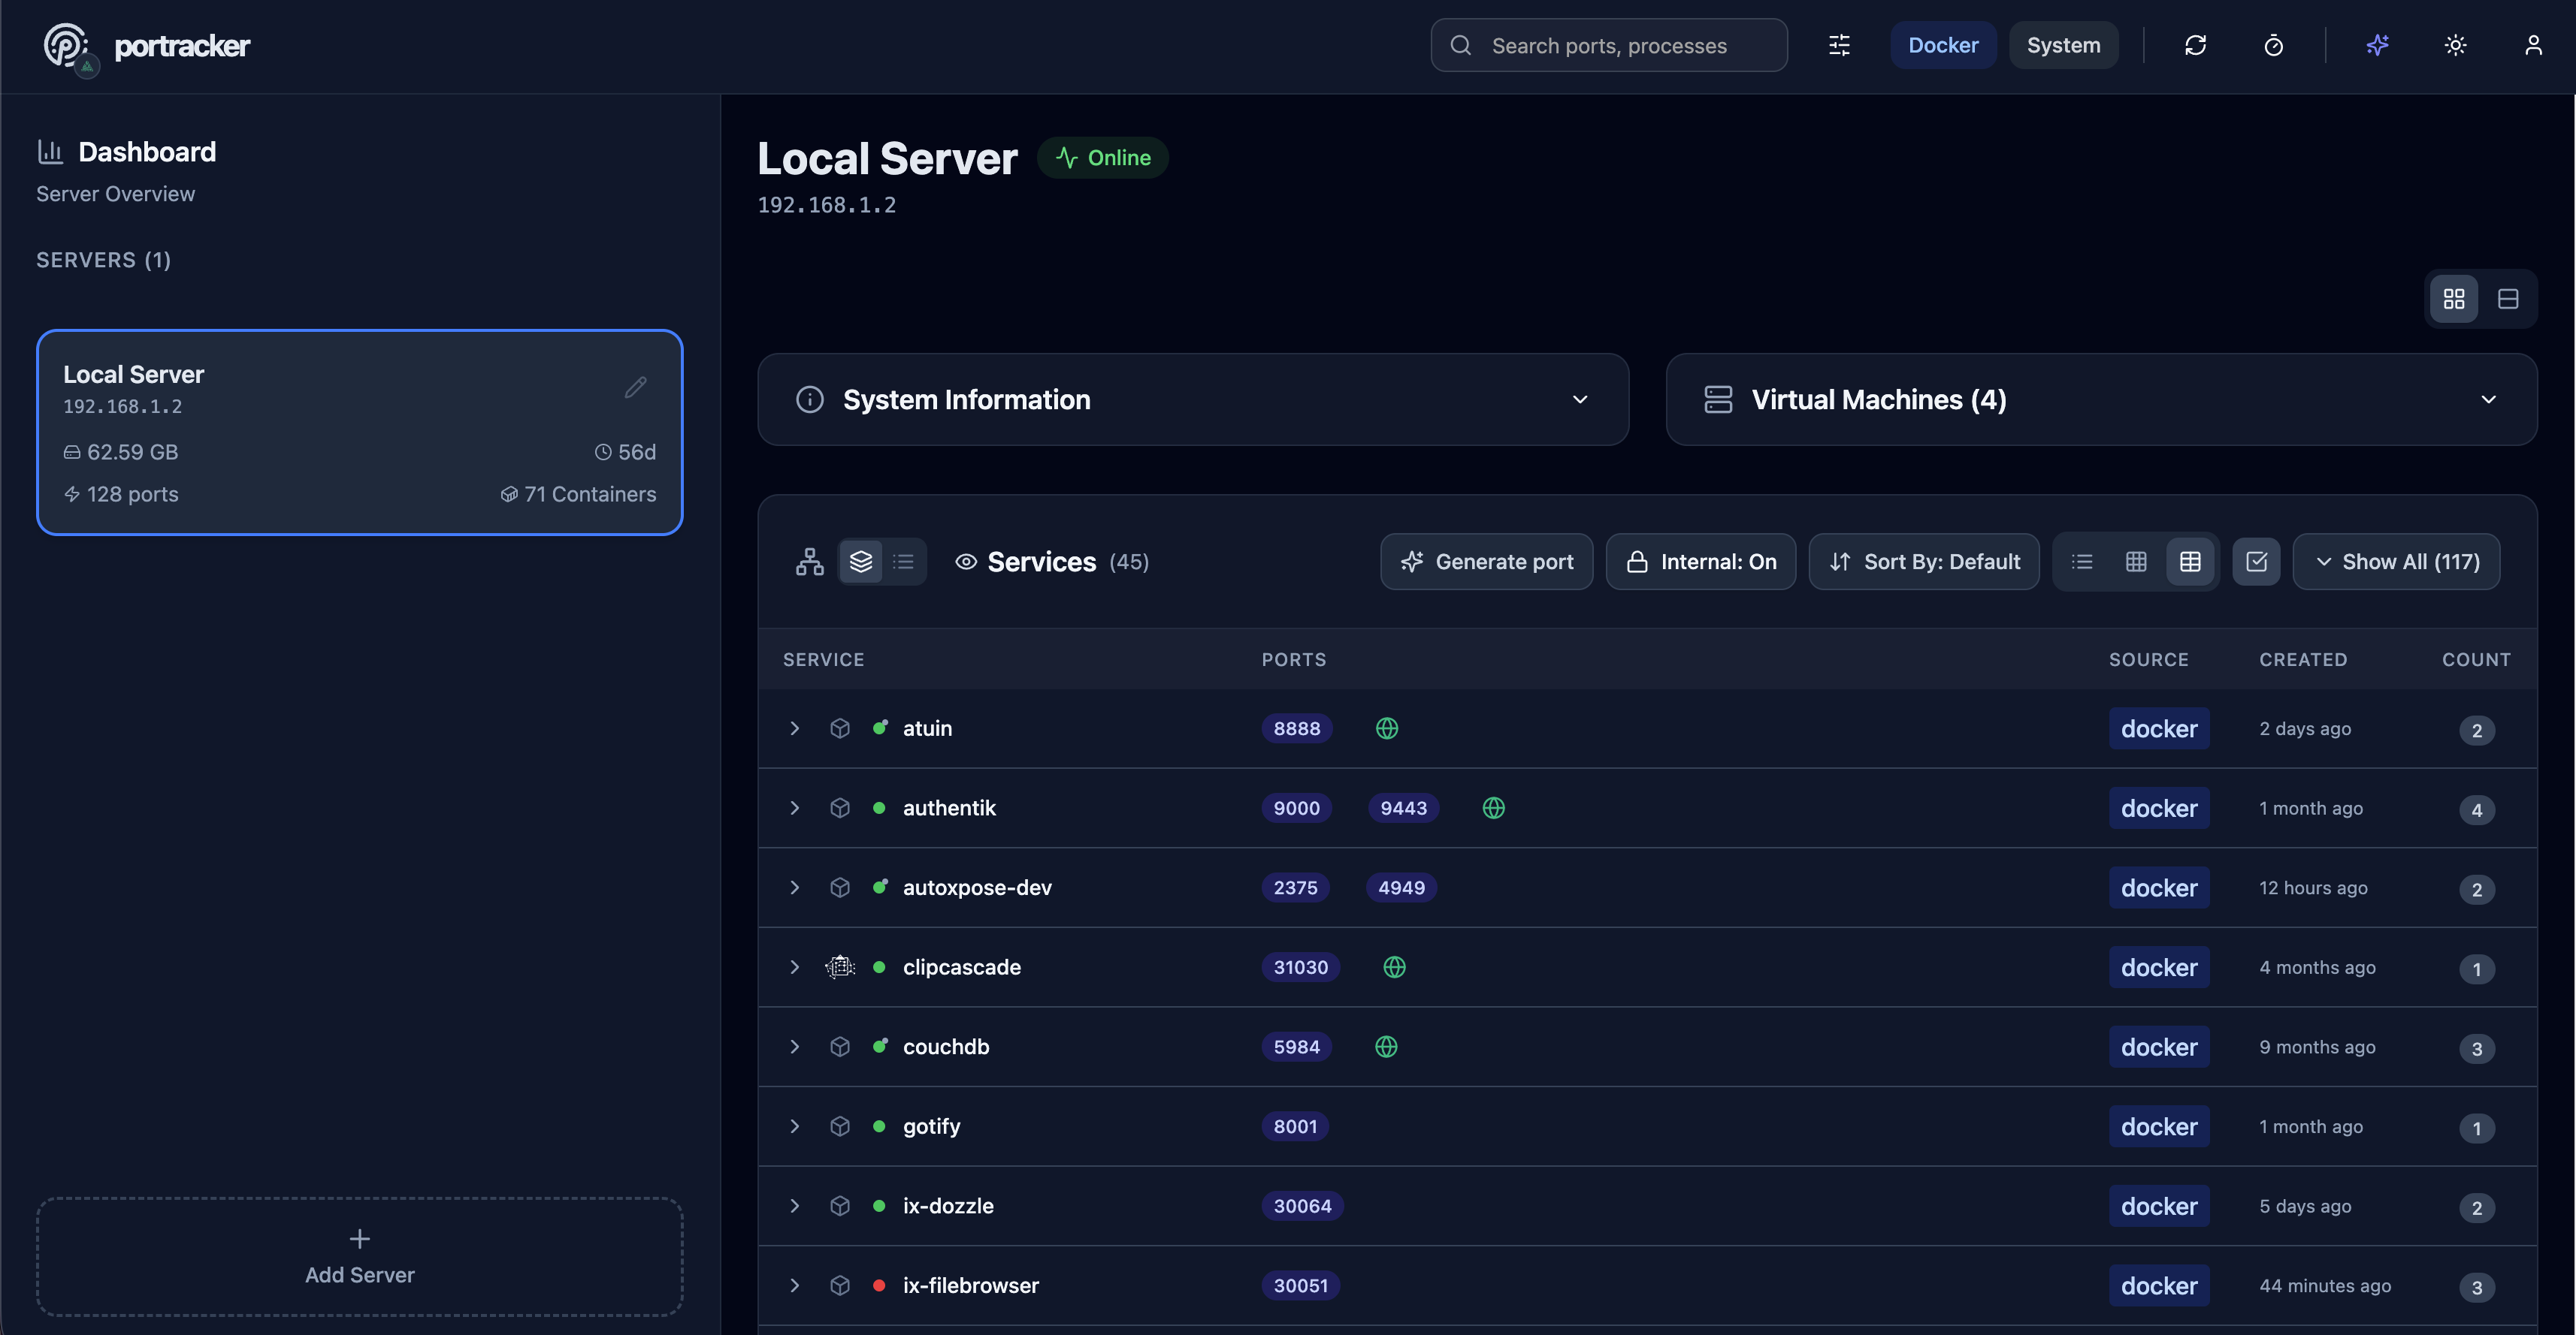Open port 9443 for authentik
This screenshot has height=1335, width=2576.
click(1403, 807)
